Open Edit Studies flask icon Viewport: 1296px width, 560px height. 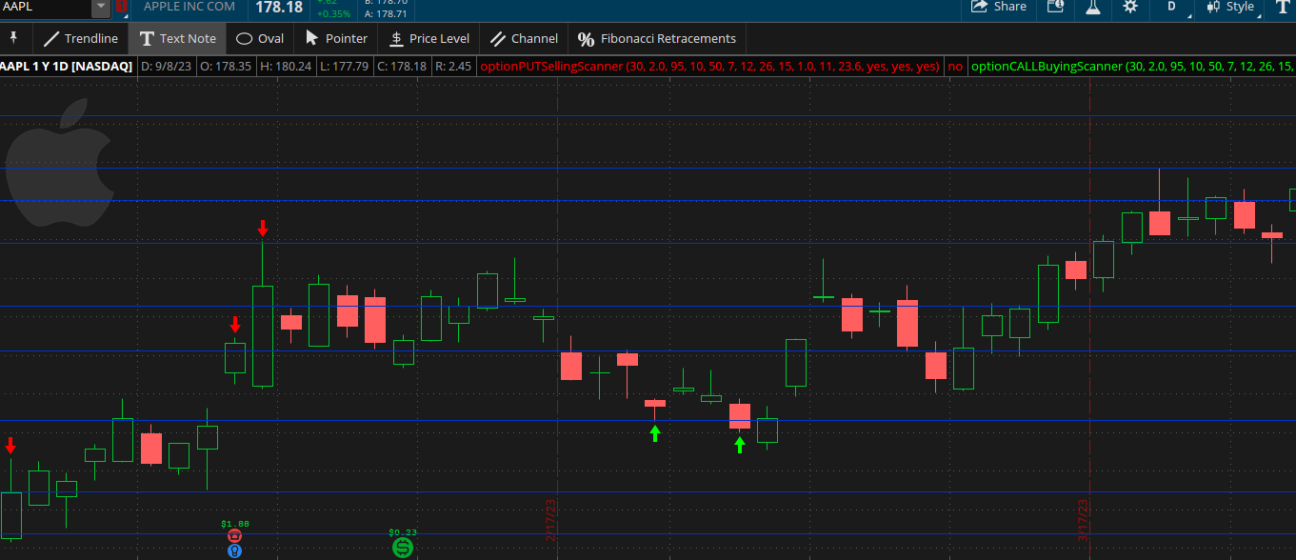pos(1093,7)
